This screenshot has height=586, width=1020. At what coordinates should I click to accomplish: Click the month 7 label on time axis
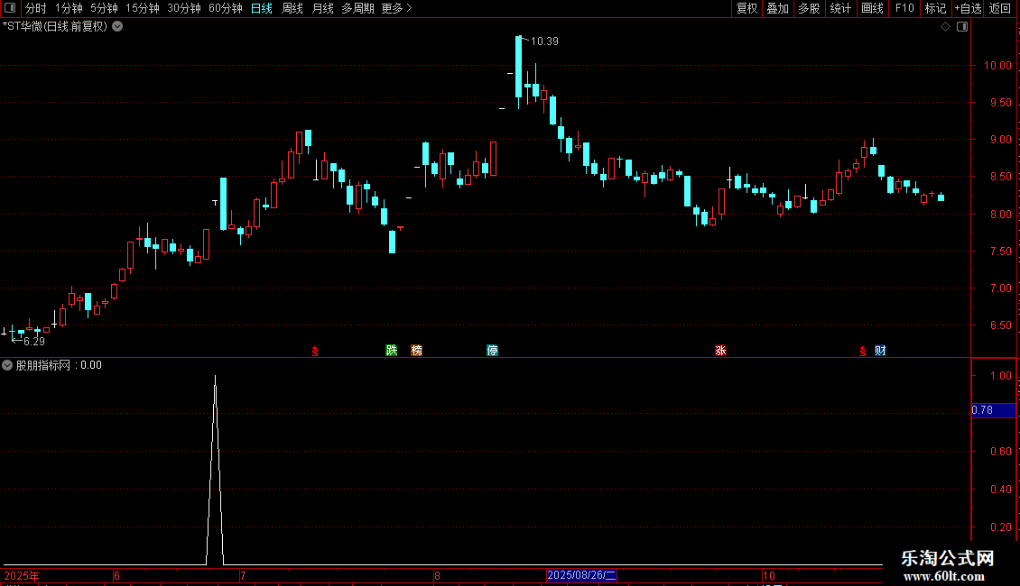pyautogui.click(x=243, y=575)
